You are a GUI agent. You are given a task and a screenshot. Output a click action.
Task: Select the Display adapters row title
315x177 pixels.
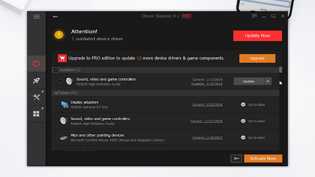coord(85,102)
